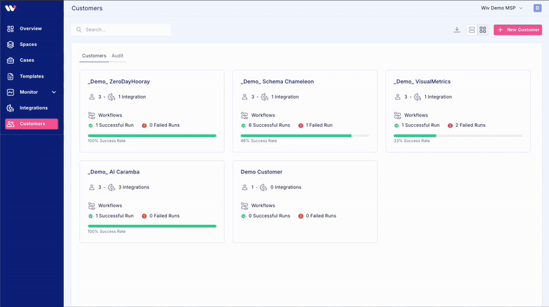Open the Overview page icon

(x=10, y=29)
